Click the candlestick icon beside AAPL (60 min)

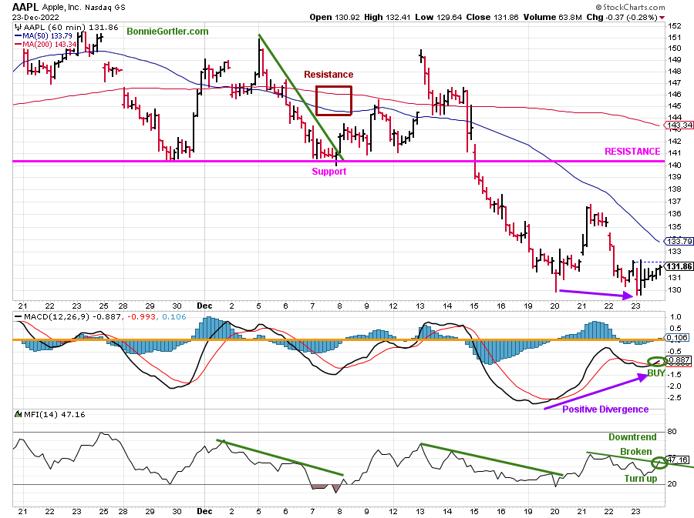pyautogui.click(x=18, y=27)
